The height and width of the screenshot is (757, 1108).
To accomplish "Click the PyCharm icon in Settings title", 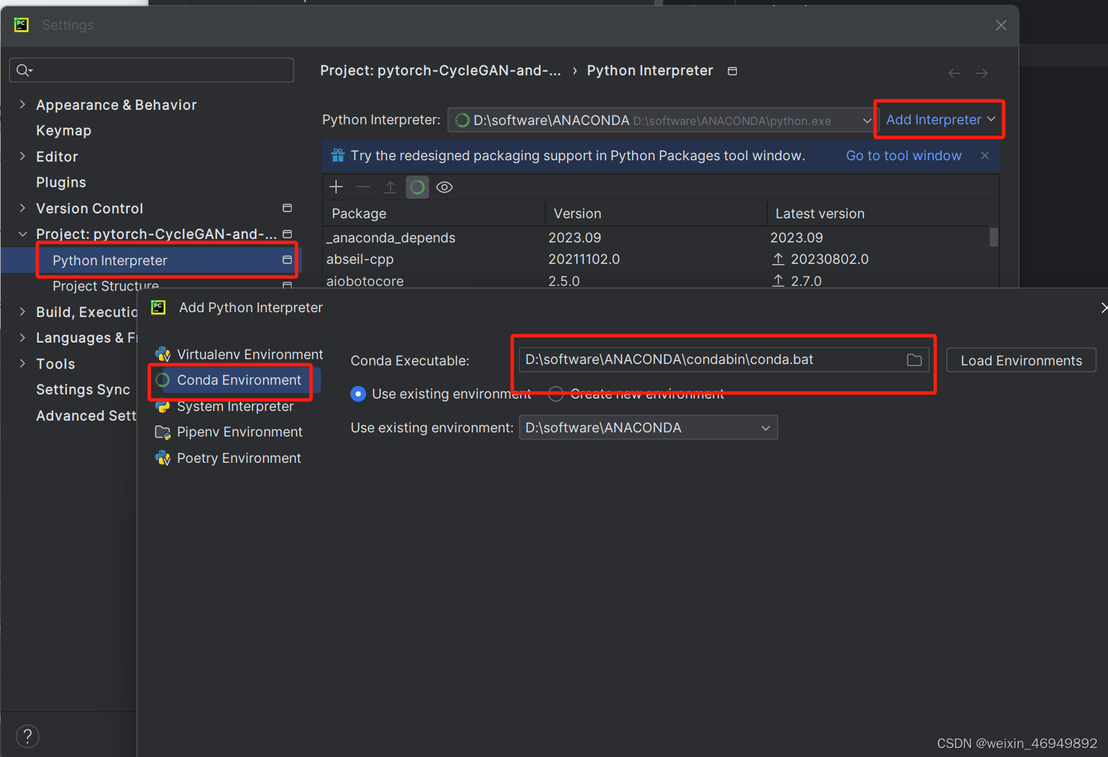I will pos(21,25).
